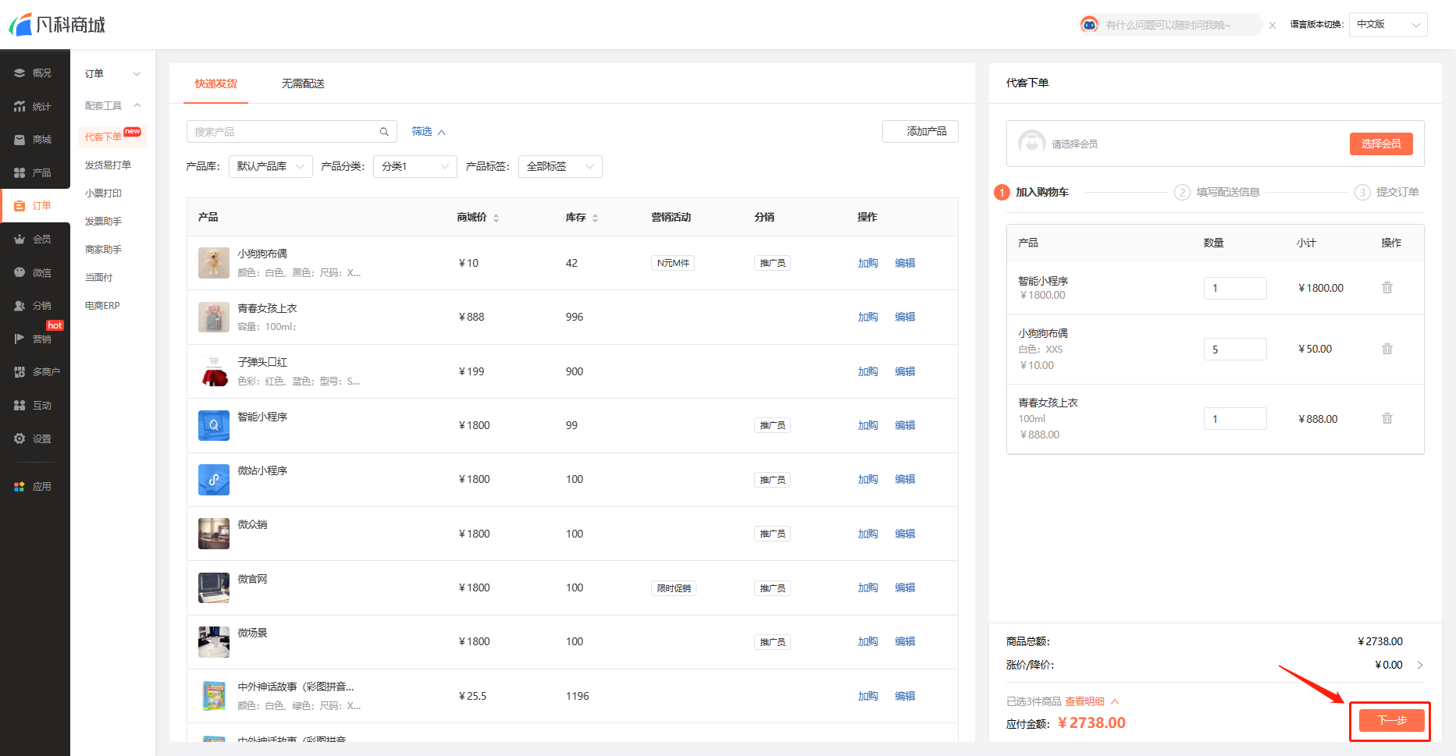Open 小票打印 in the submenu
The image size is (1456, 756).
pyautogui.click(x=103, y=193)
